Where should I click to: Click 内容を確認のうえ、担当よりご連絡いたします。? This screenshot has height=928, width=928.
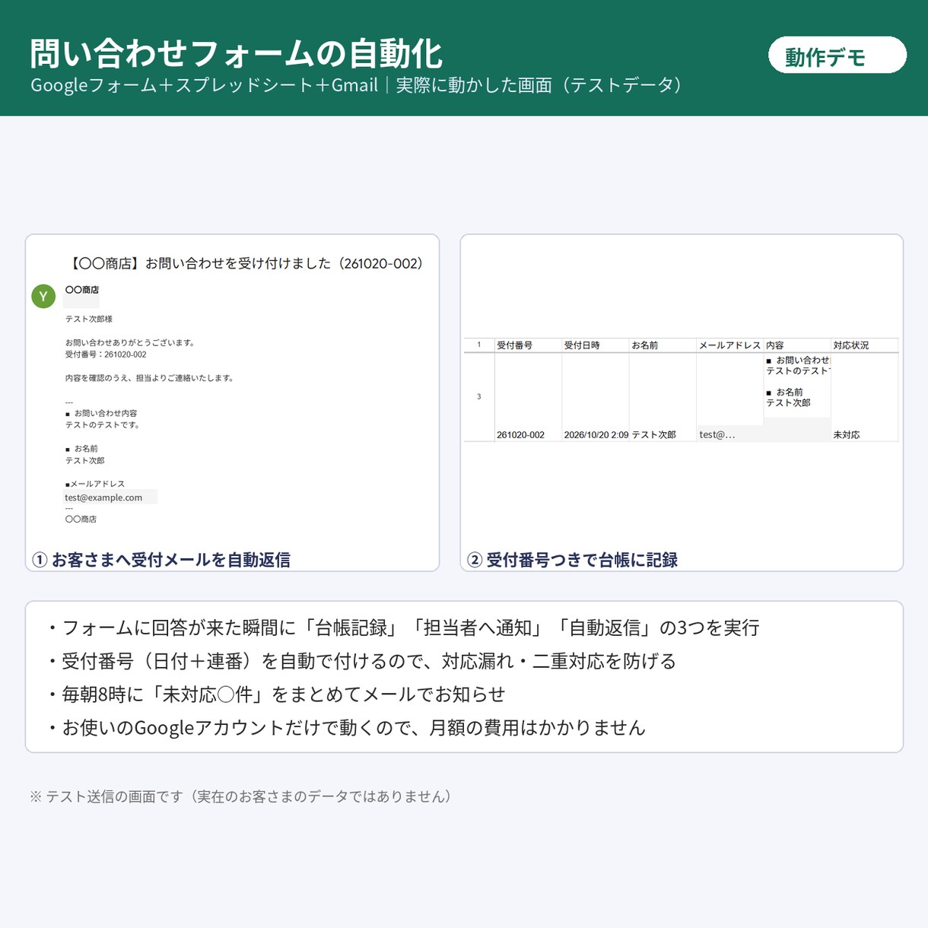point(150,378)
